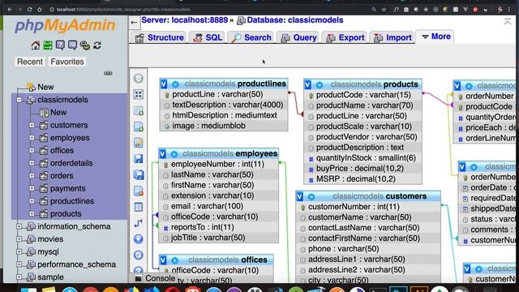The width and height of the screenshot is (519, 292).
Task: Show Recent tables list
Action: tap(30, 62)
